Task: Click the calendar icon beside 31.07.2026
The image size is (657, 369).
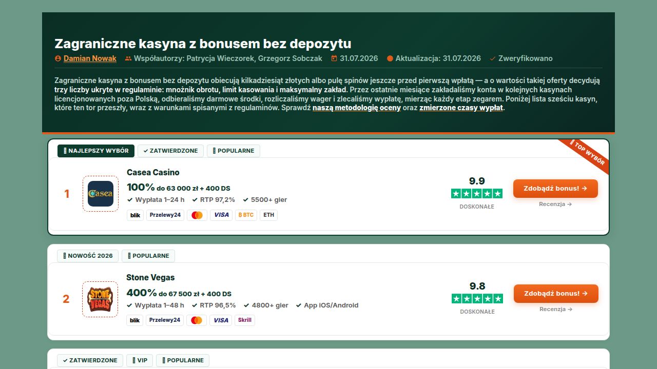Action: 334,58
